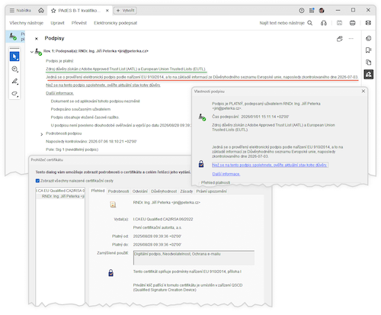Select the arrow selection tool
The height and width of the screenshot is (315, 381).
(x=14, y=56)
